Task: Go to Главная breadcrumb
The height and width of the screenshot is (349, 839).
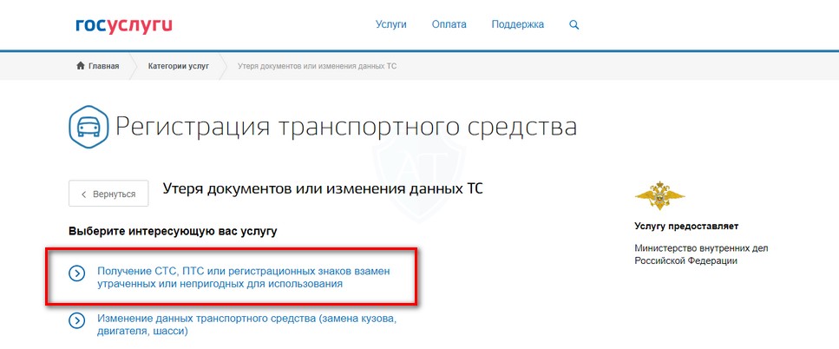Action: pyautogui.click(x=104, y=66)
